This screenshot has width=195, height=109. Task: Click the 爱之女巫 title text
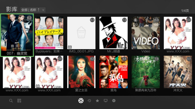point(81,90)
